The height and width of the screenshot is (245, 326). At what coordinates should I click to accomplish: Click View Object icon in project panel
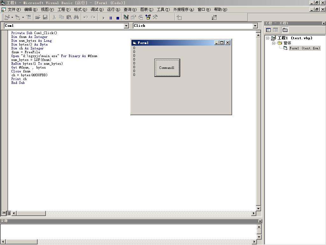276,30
